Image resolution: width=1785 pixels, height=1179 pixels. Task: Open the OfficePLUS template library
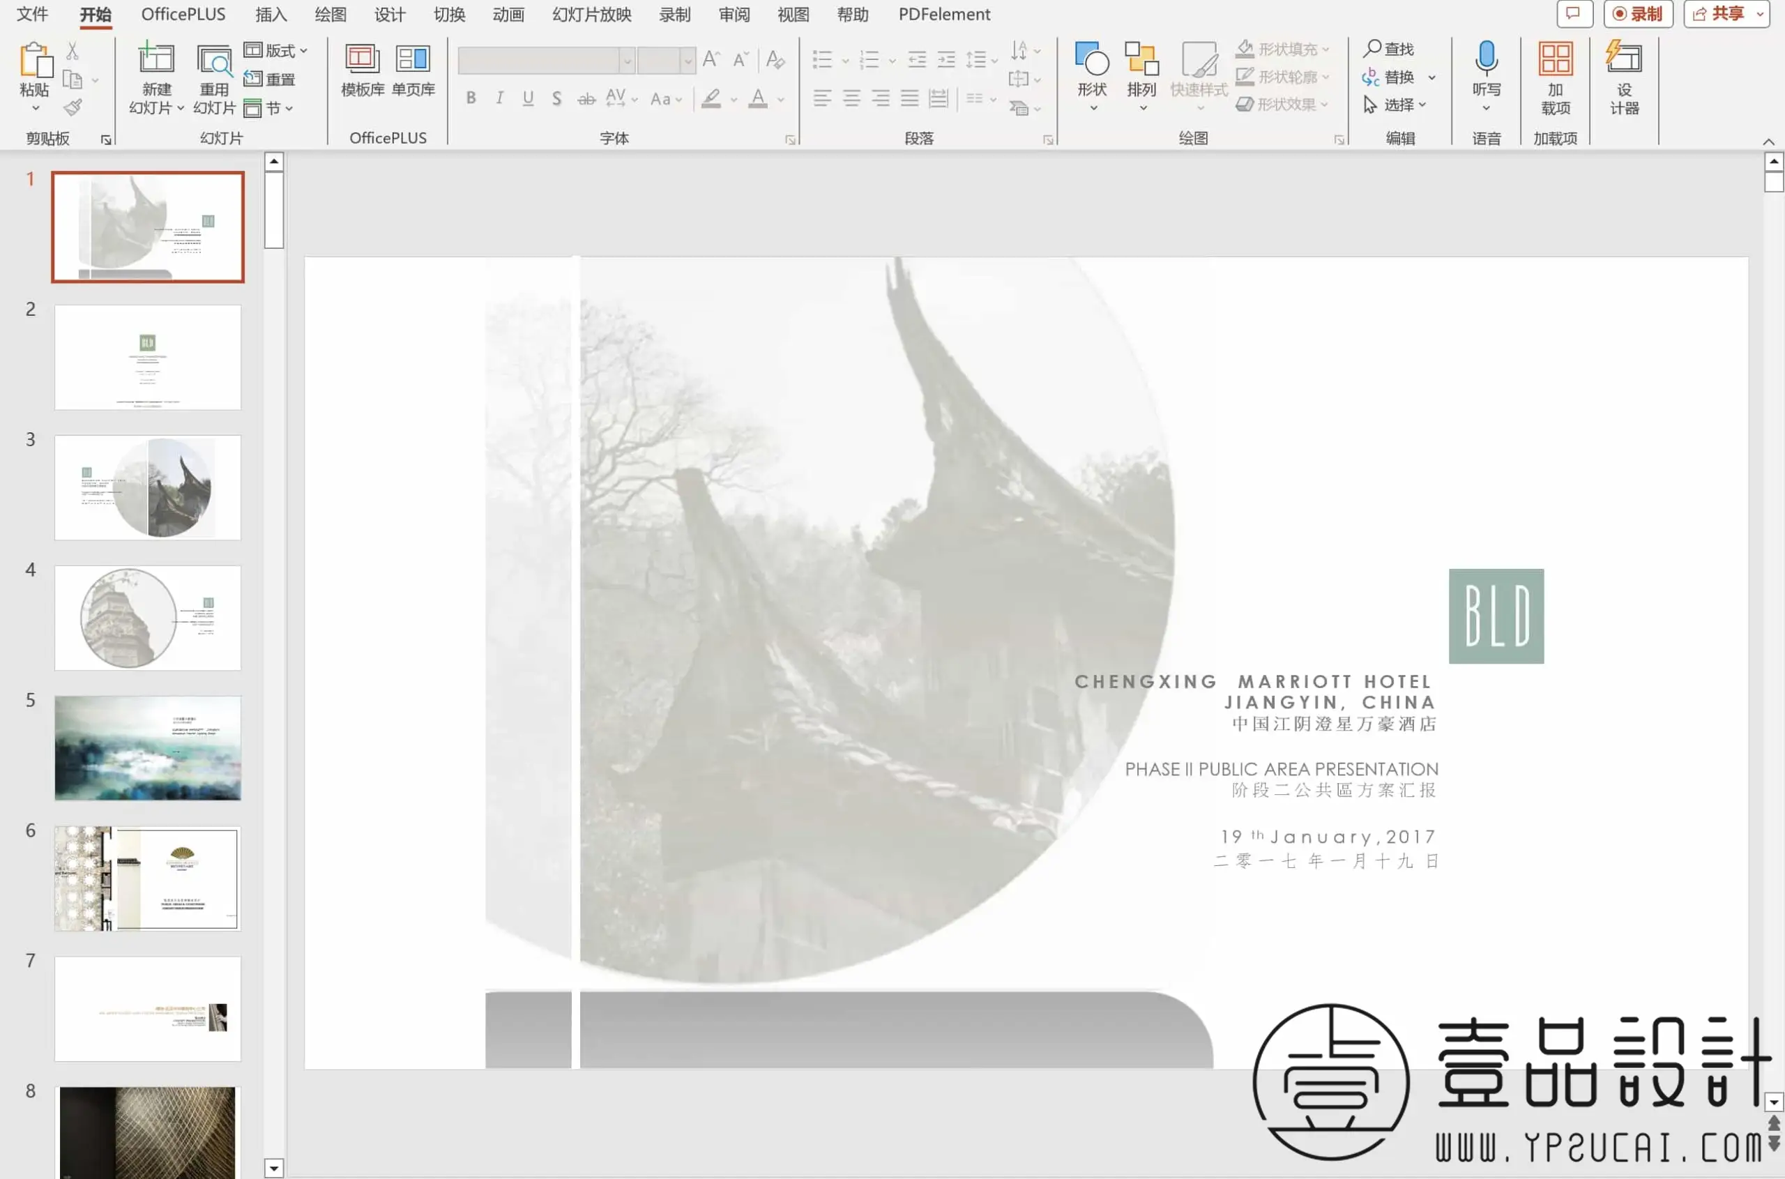pos(363,70)
